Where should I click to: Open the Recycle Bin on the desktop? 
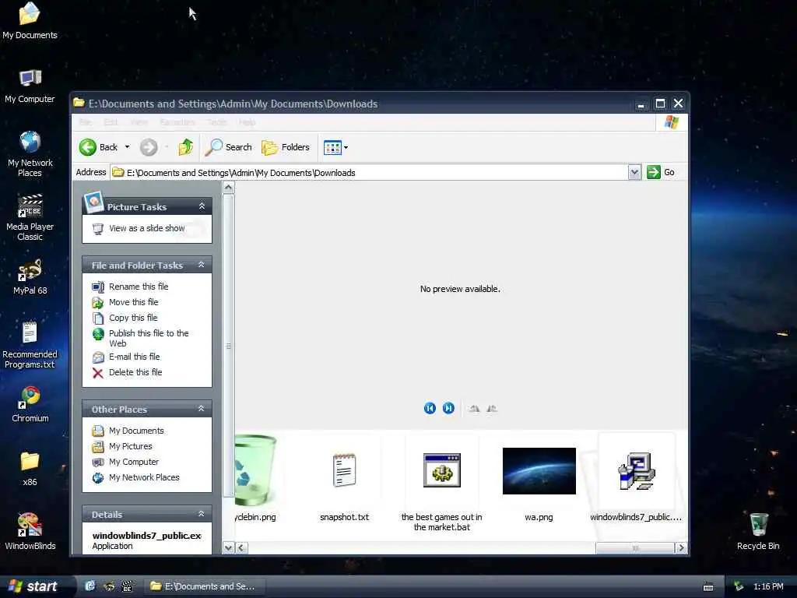point(758,532)
